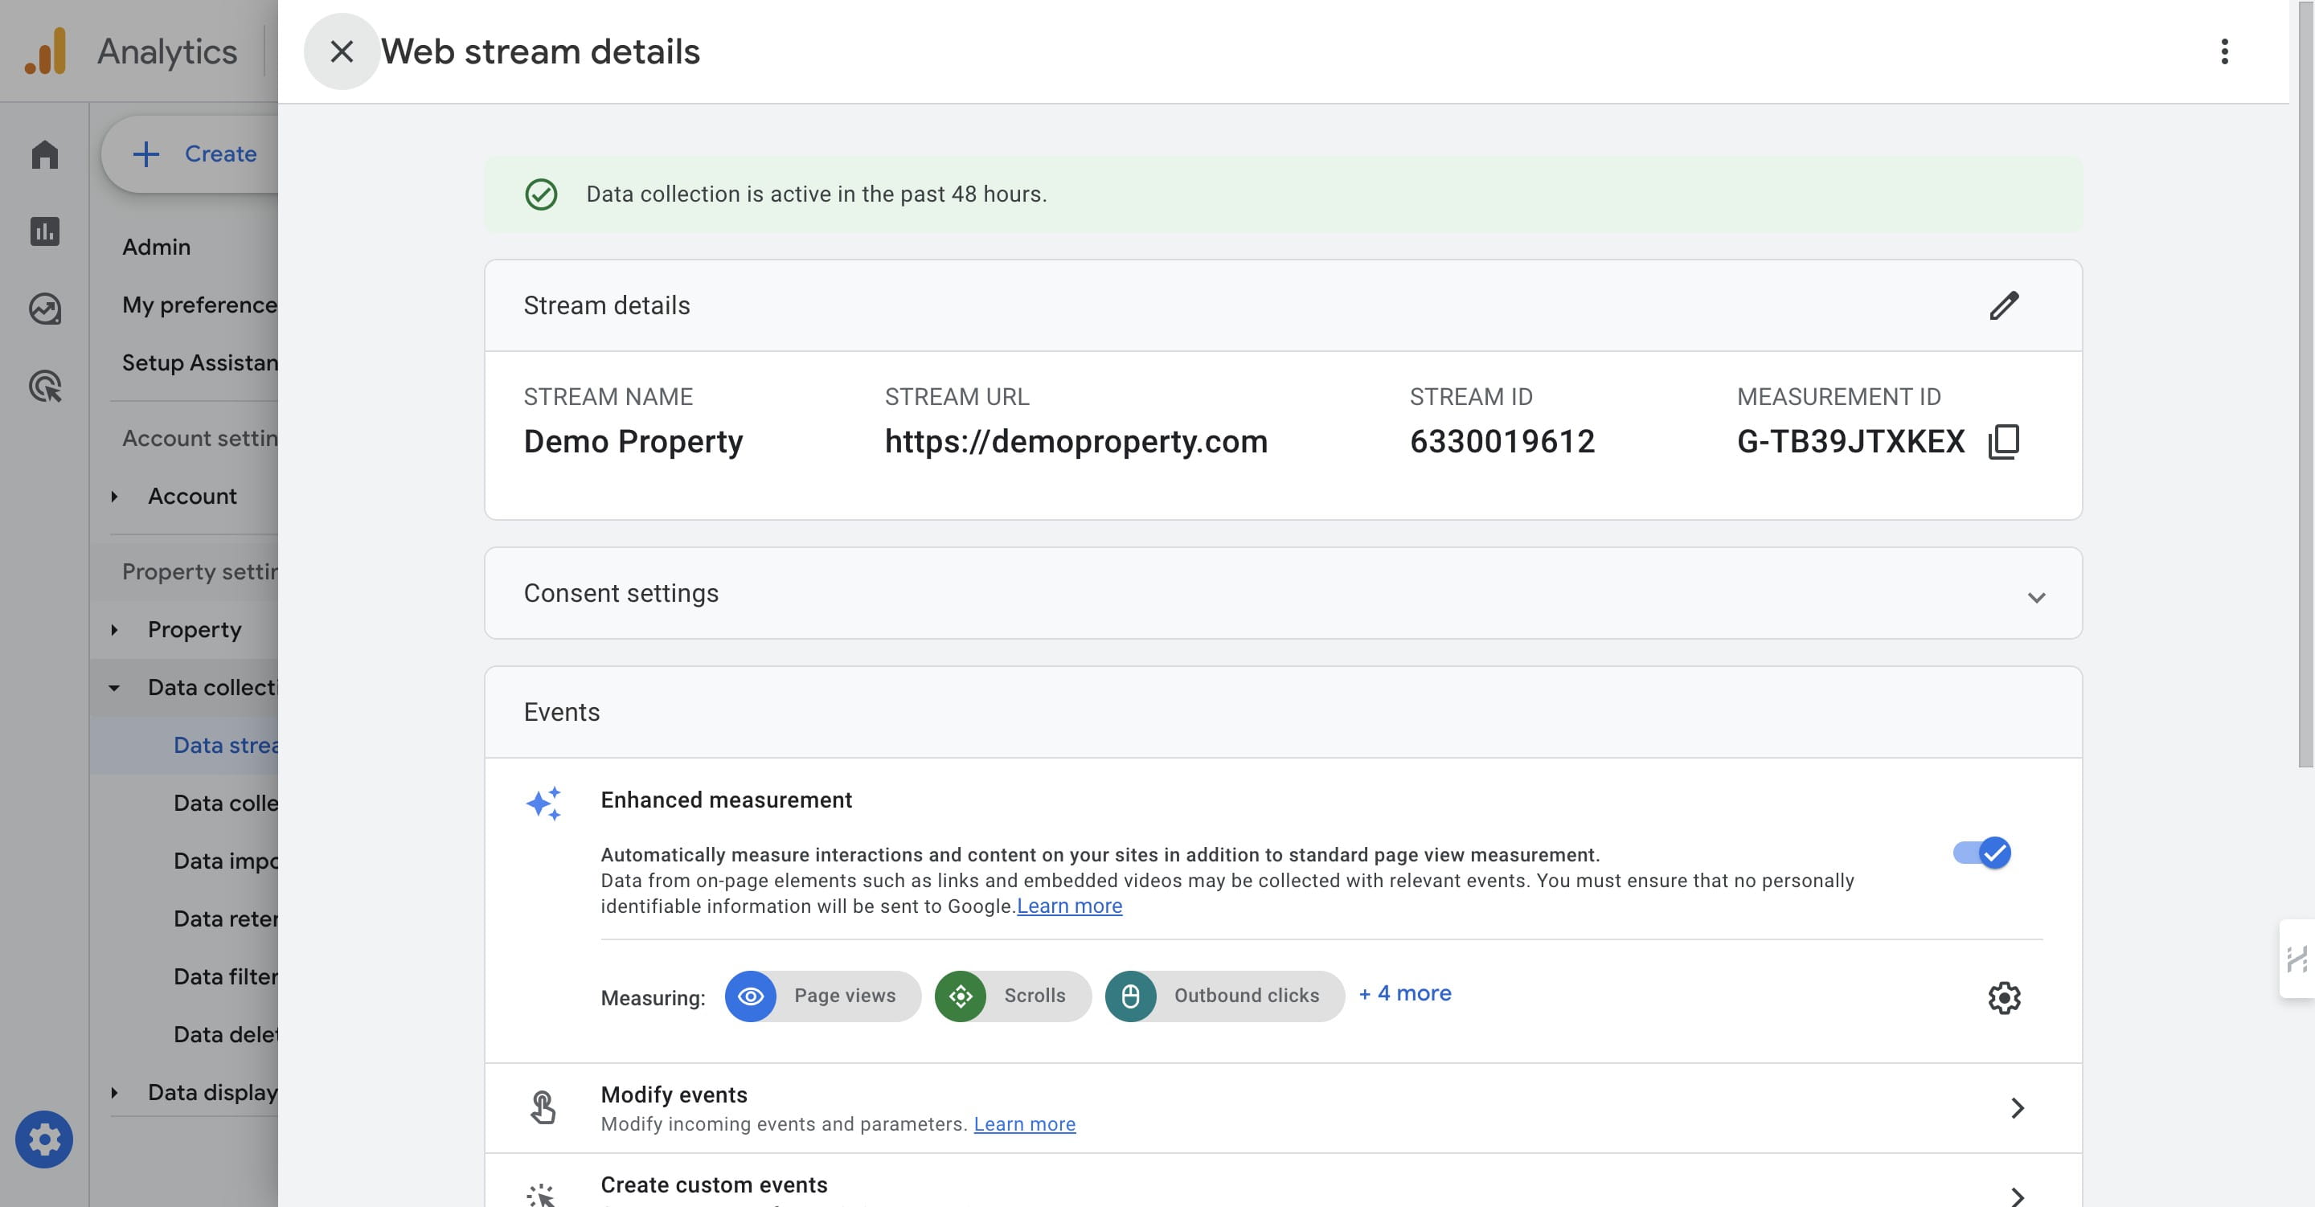Screen dimensions: 2315x1207
Task: Select Data streams in sidebar
Action: [x=225, y=745]
